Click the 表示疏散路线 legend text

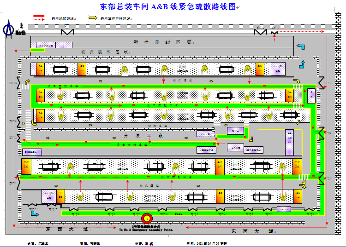63,19
